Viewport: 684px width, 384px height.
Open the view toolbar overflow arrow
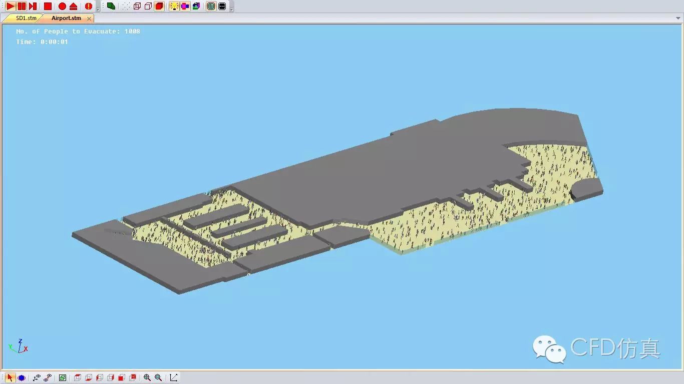[231, 9]
